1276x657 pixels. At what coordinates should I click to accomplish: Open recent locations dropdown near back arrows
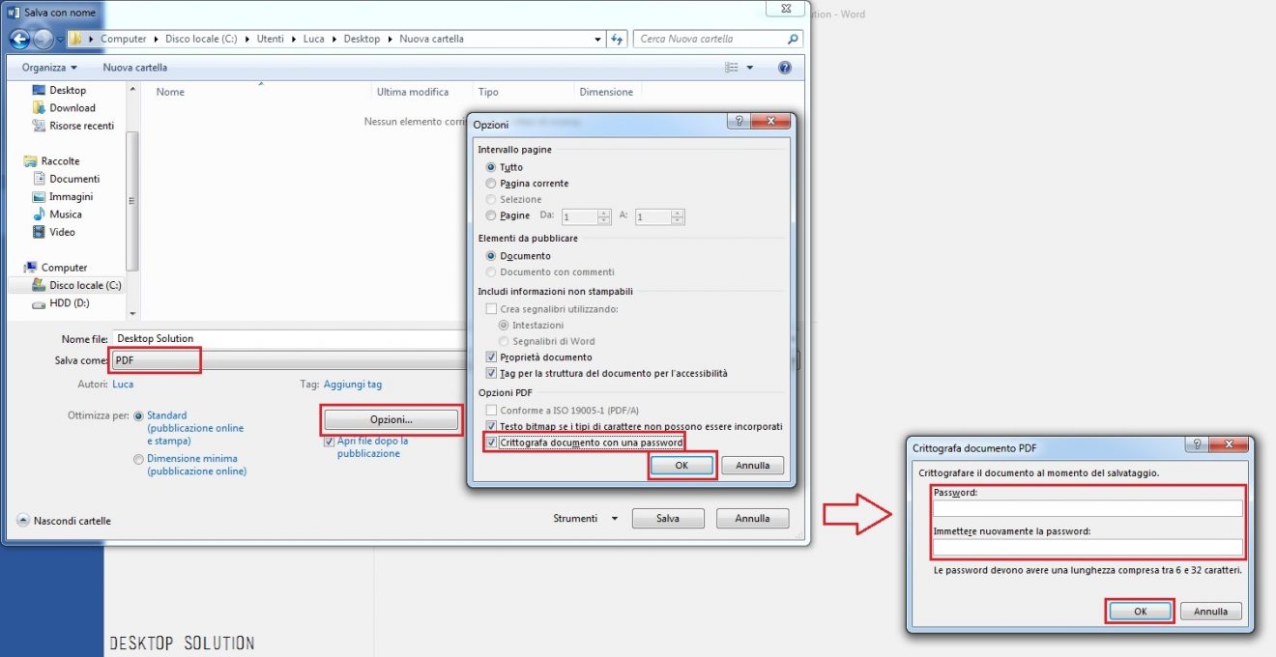[x=60, y=40]
